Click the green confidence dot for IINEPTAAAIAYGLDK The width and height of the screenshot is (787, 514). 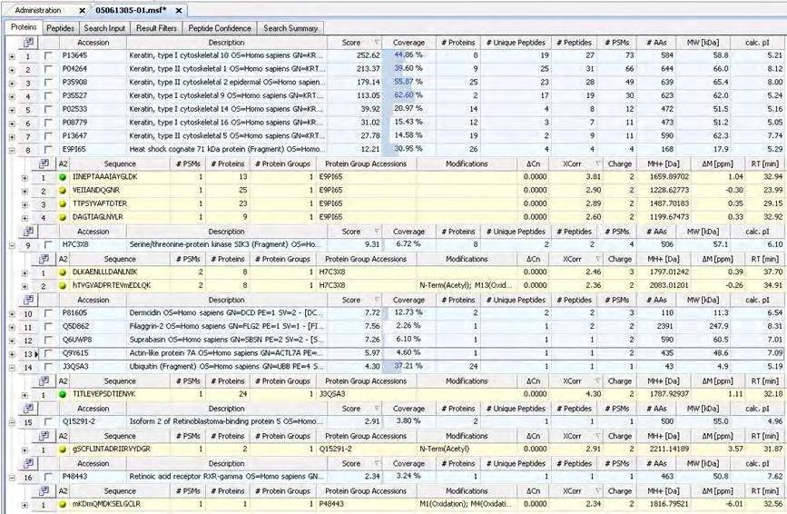63,177
